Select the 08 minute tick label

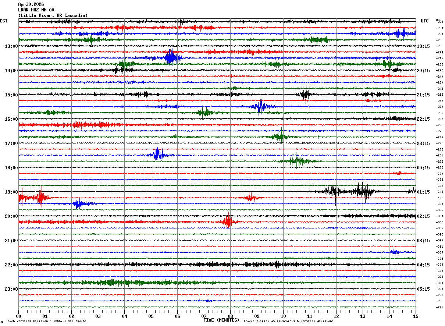tap(230, 316)
